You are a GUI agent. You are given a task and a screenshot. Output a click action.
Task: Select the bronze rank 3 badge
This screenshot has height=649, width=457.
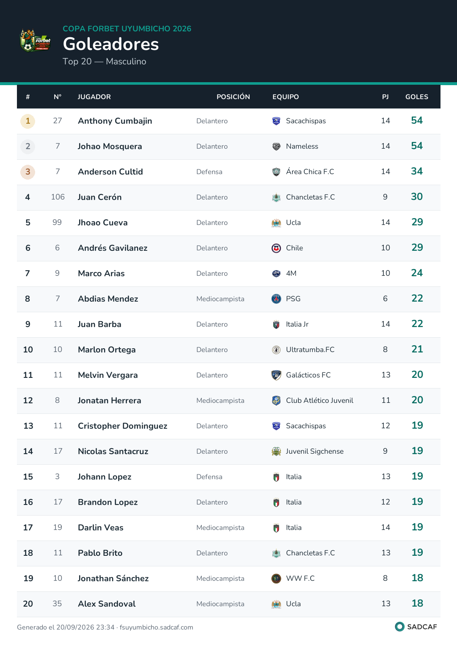(28, 172)
